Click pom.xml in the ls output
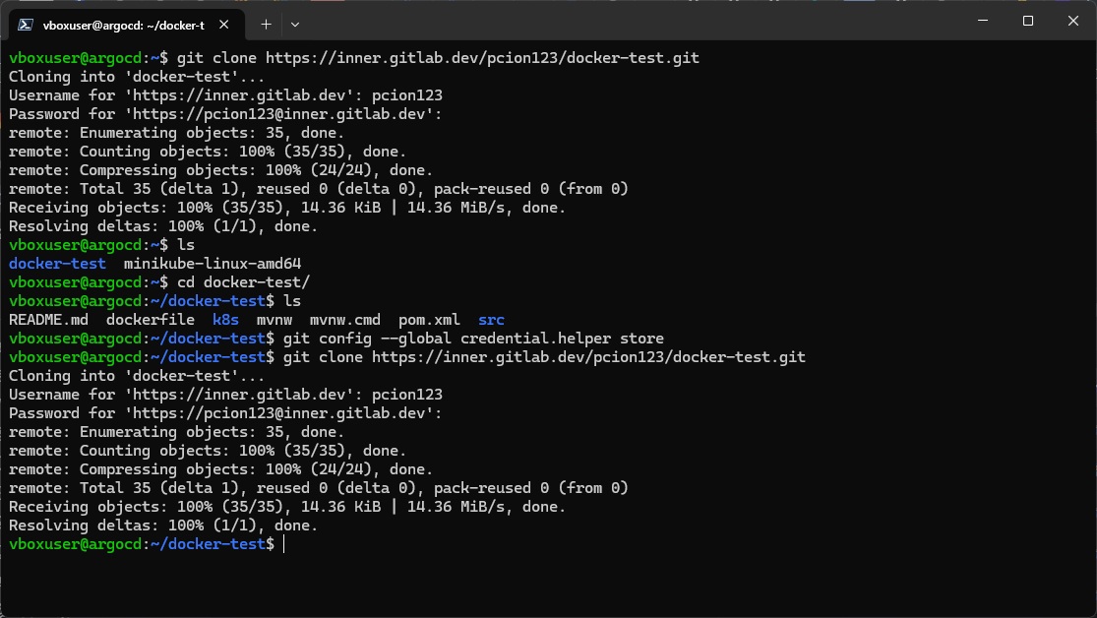This screenshot has height=618, width=1097. click(430, 320)
